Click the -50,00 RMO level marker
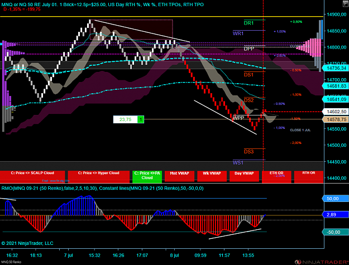This screenshot has width=349, height=265. coord(336,232)
